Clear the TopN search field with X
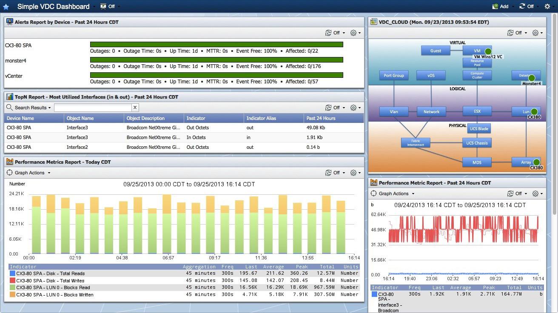 tap(135, 108)
